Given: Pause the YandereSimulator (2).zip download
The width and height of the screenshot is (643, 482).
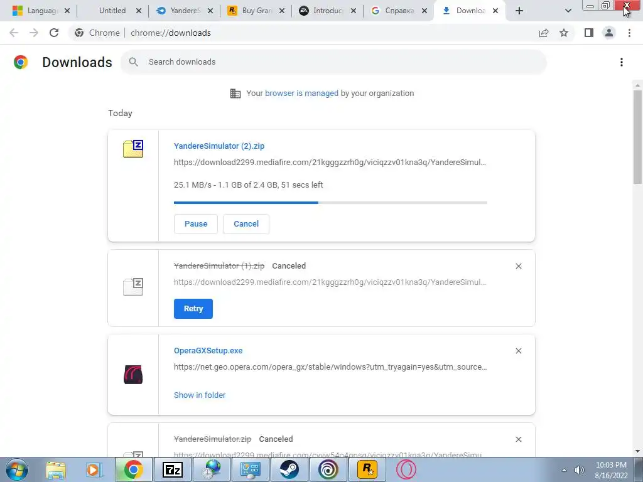Looking at the screenshot, I should (196, 224).
